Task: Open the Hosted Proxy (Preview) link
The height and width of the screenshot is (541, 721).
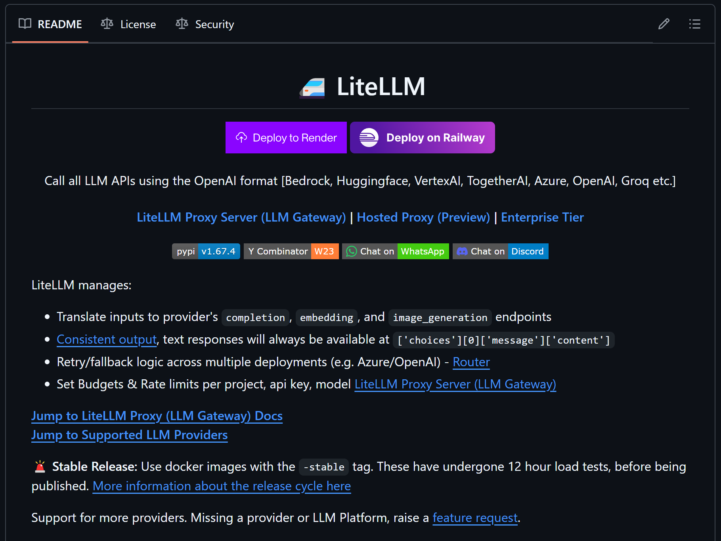Action: [423, 217]
